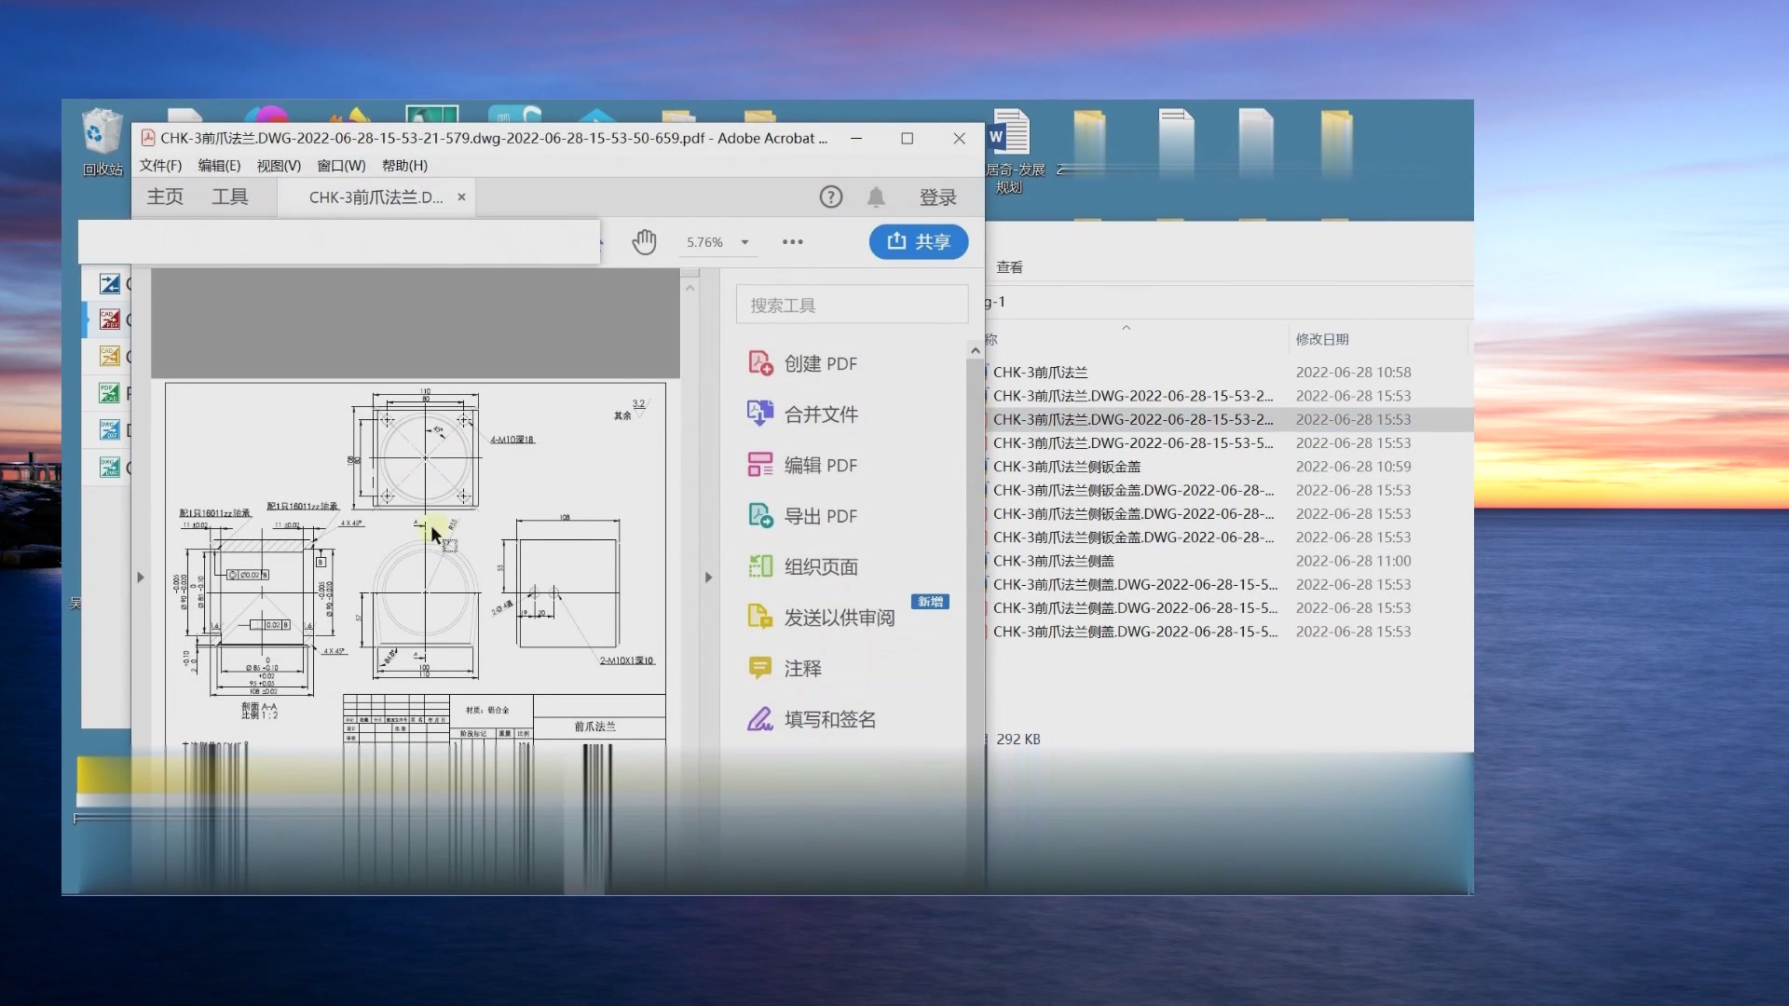The image size is (1789, 1006).
Task: Open the 编辑 PDF tool
Action: (x=819, y=465)
